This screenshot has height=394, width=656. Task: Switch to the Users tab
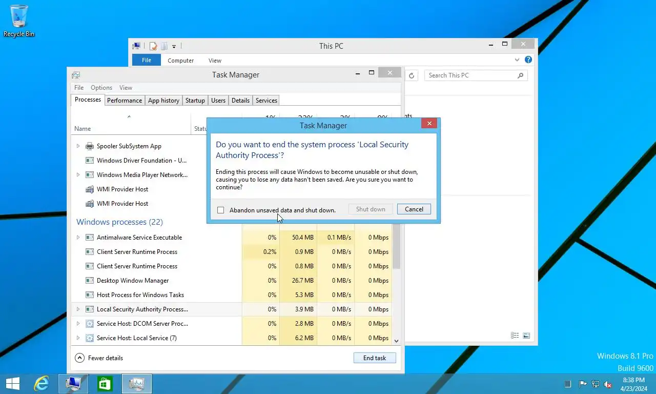[218, 101]
